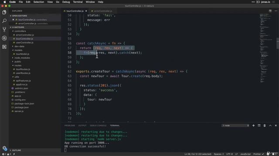Split the editor to the right
Viewport: 279px width, 156px height.
(x=270, y=11)
